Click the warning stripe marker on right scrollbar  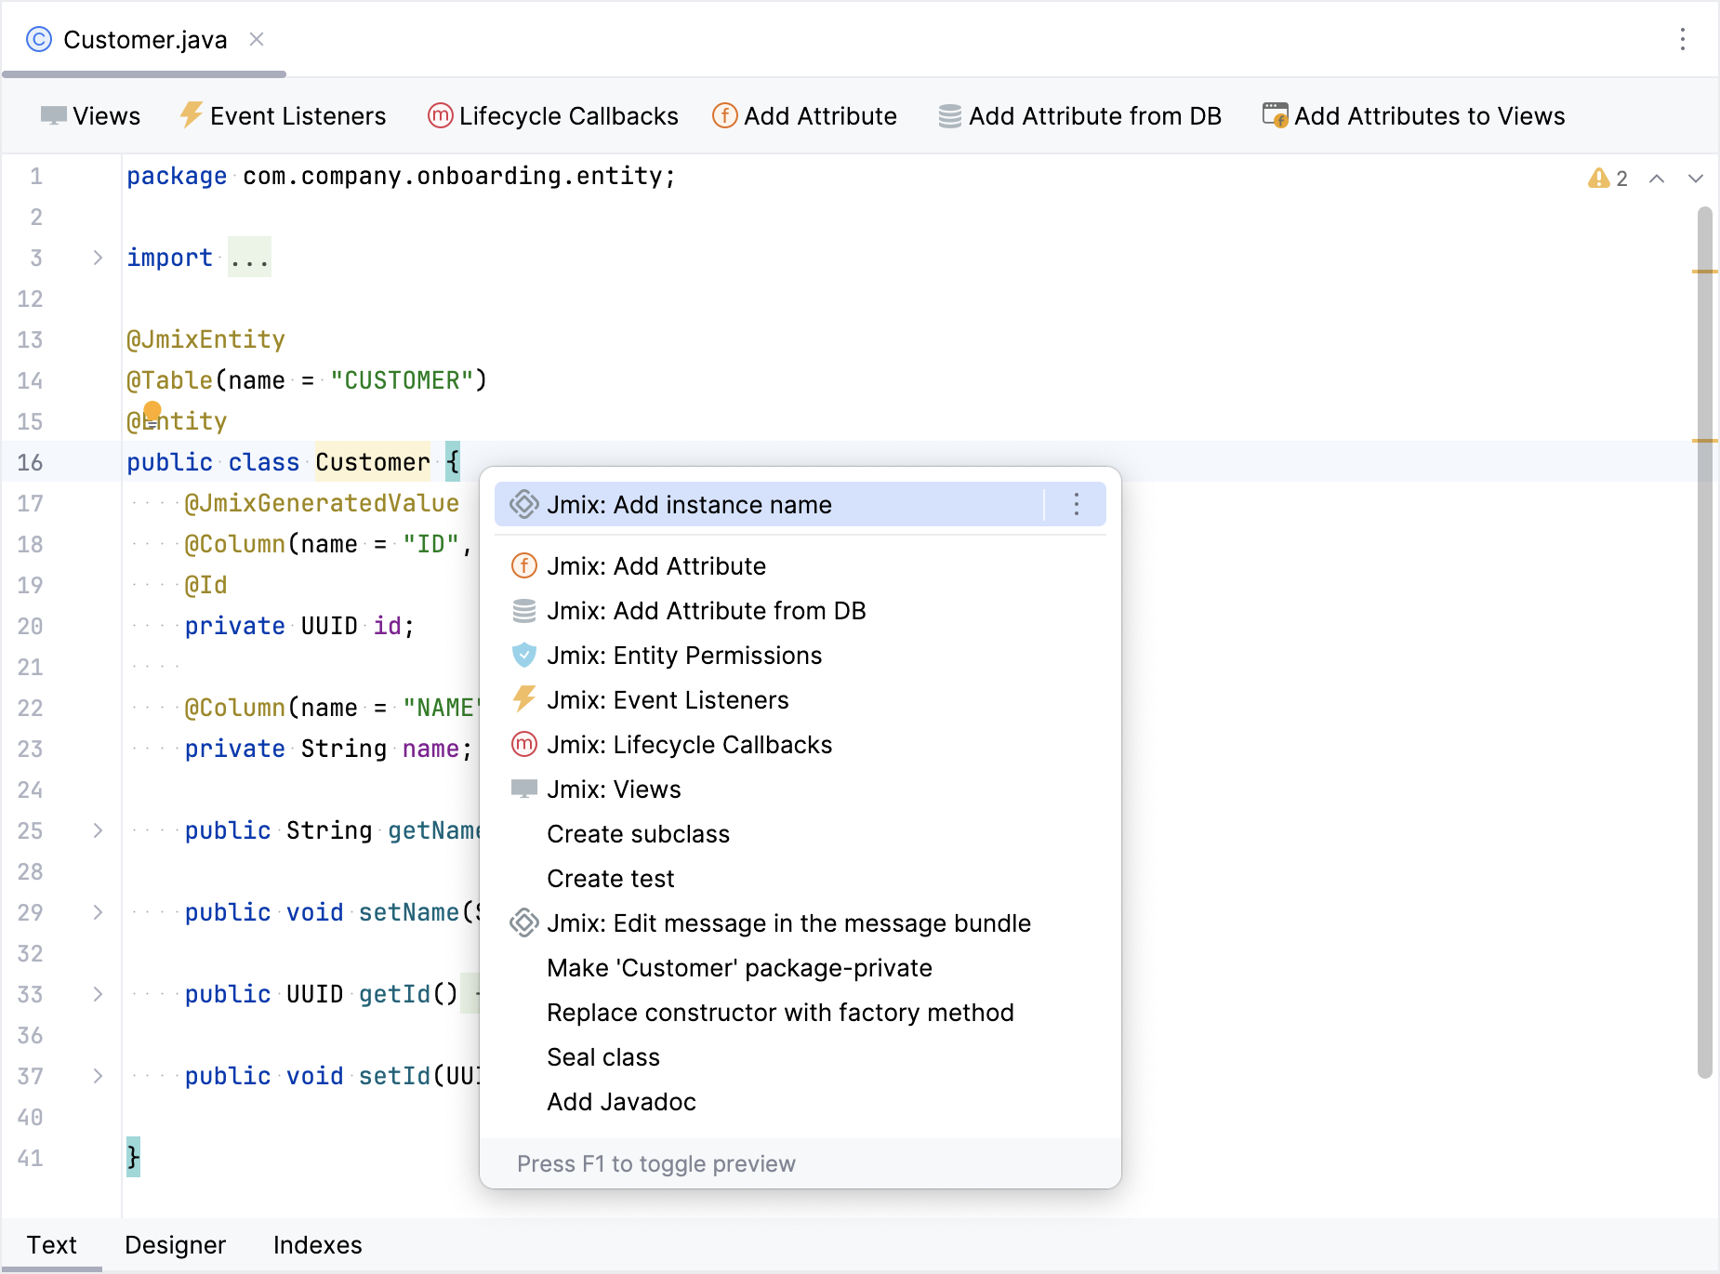(x=1706, y=272)
